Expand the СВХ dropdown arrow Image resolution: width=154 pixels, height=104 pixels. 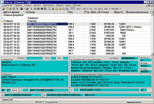point(109,9)
